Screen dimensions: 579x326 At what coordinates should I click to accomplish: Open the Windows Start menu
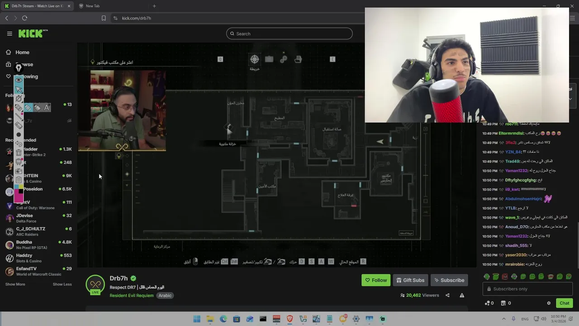tap(197, 319)
